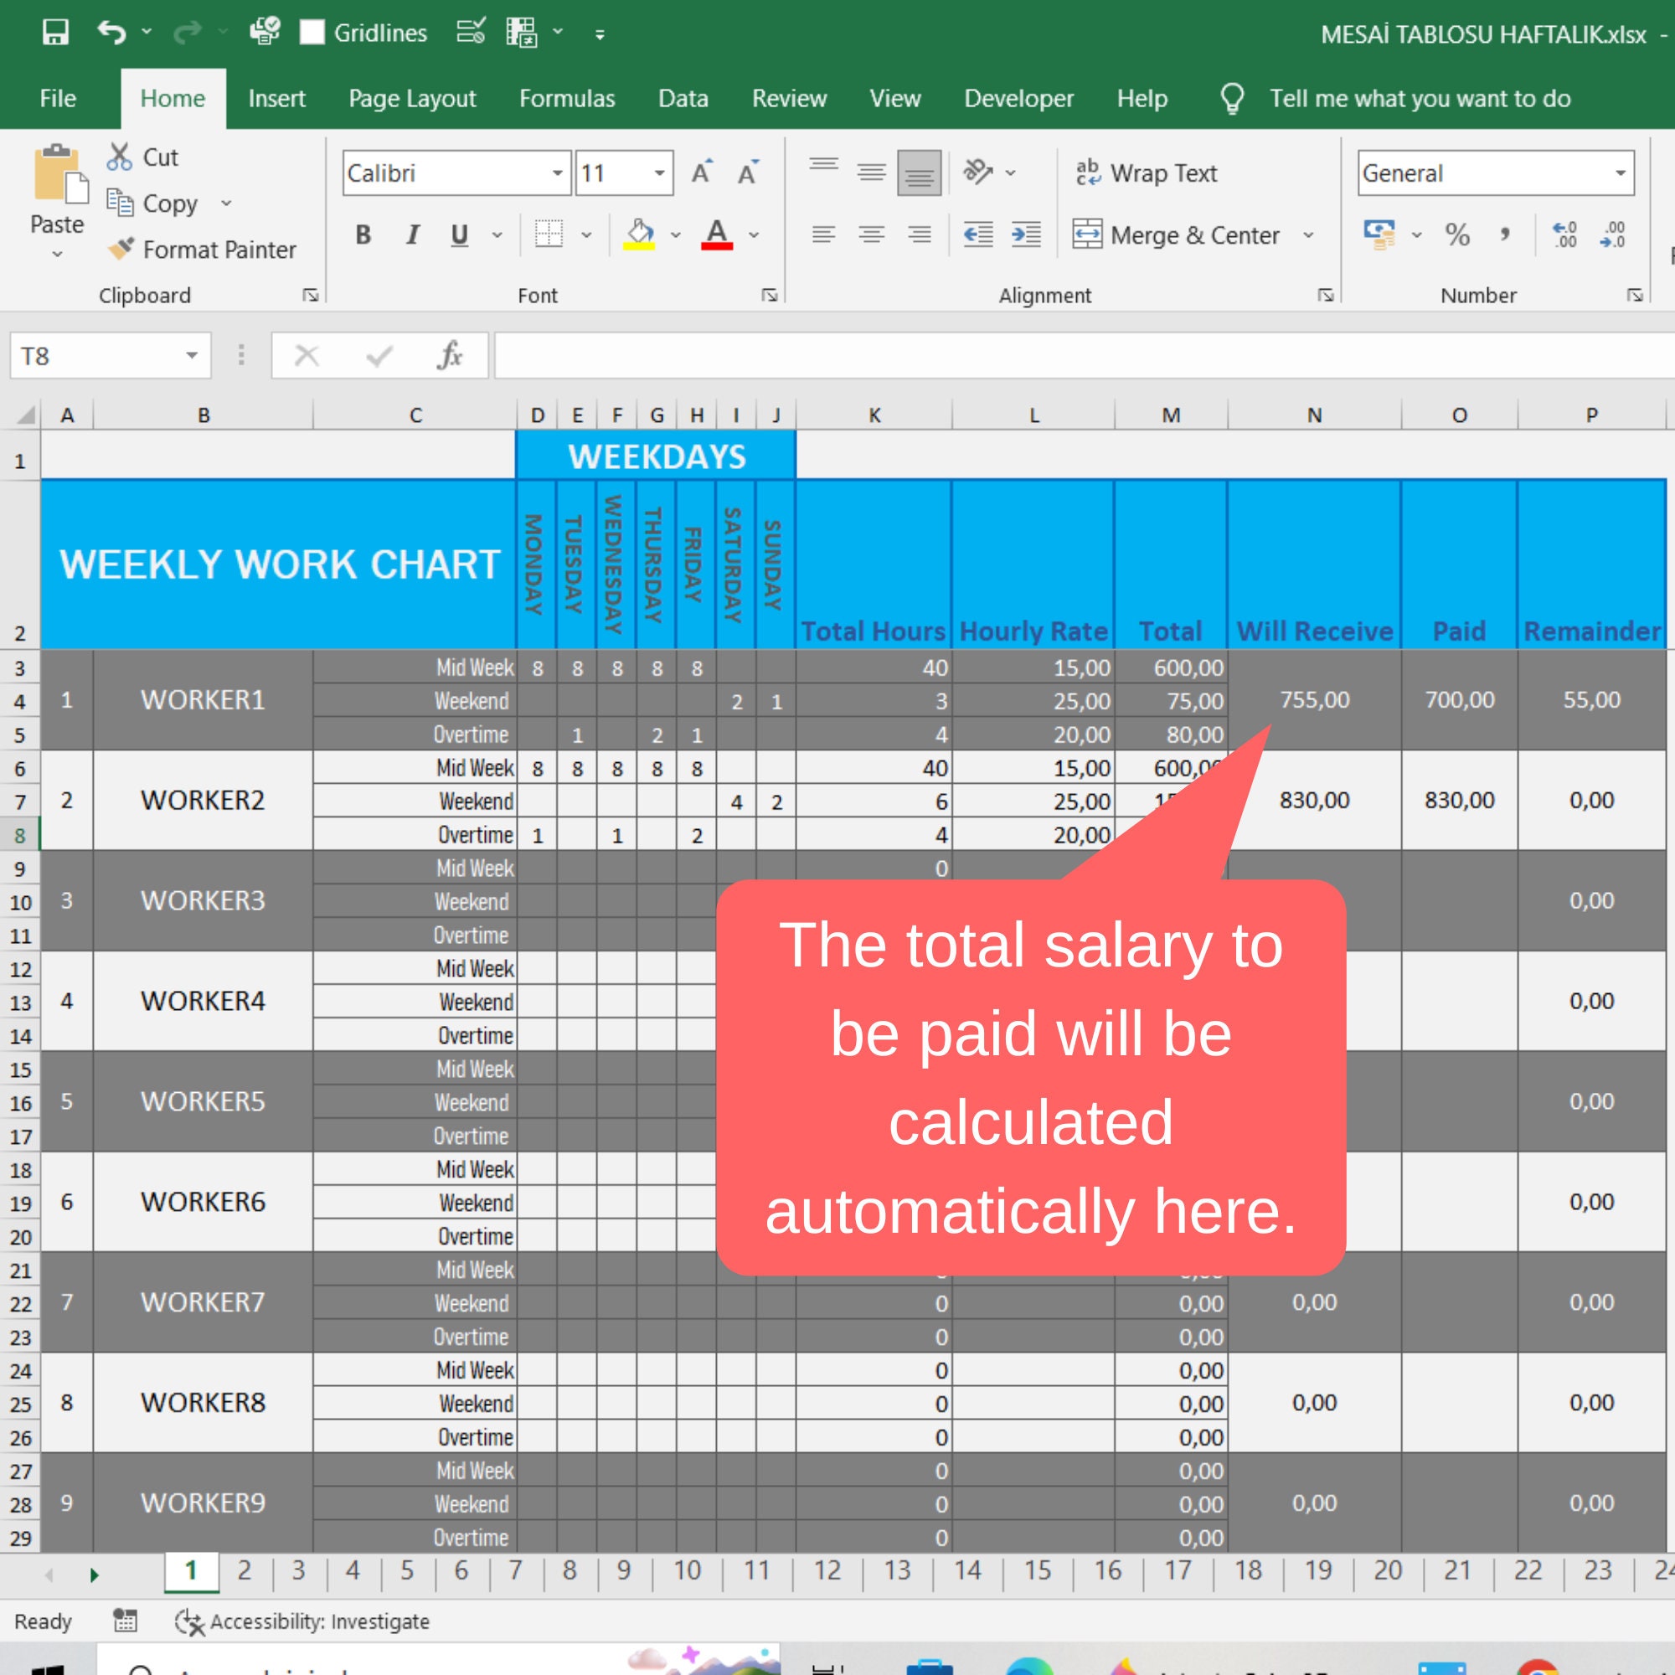Apply Comma Style to the selection
Viewport: 1675px width, 1675px height.
pos(1506,234)
